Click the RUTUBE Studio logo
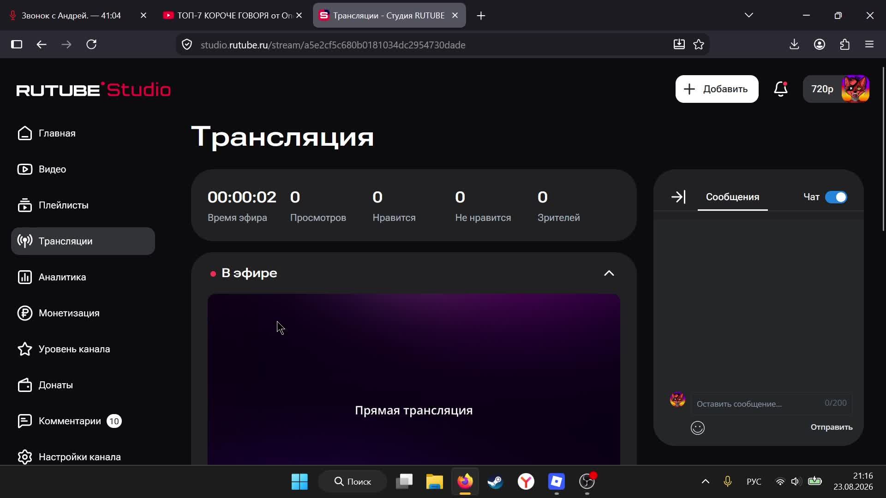 click(94, 89)
